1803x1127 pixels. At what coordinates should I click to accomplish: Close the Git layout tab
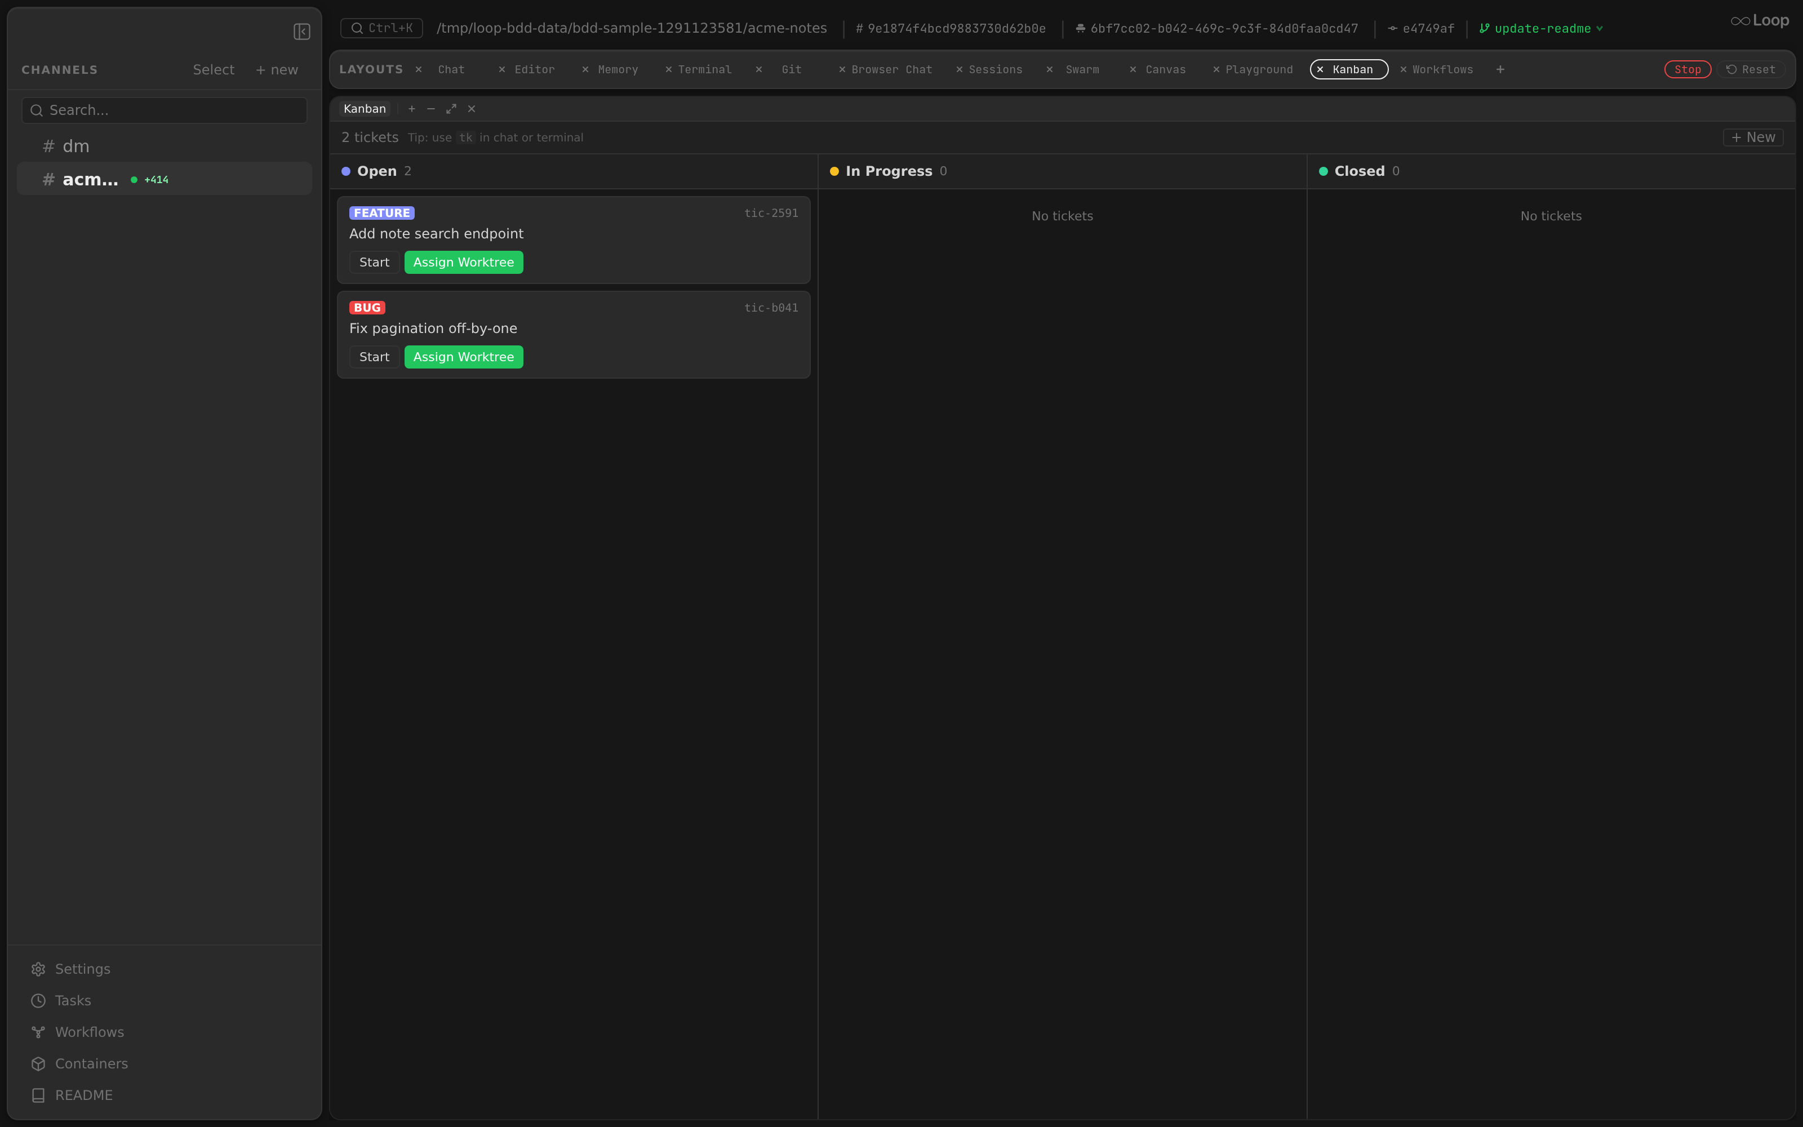tap(759, 69)
